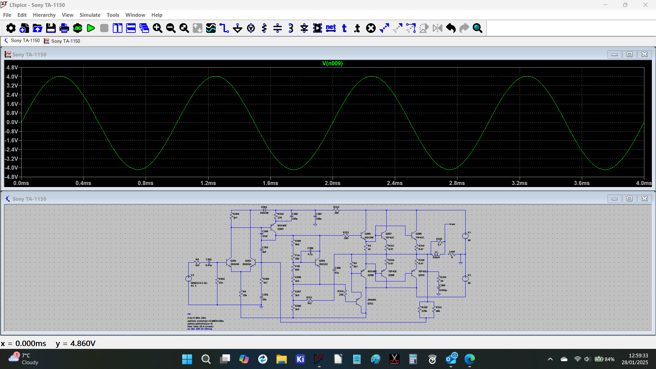This screenshot has height=369, width=656.
Task: Tile windows horizontally
Action: pyautogui.click(x=131, y=28)
